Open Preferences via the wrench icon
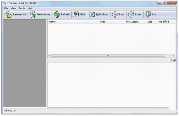The height and width of the screenshot is (116, 179). coord(33,15)
